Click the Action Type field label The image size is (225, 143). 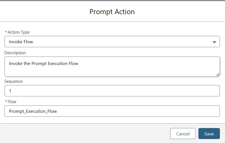click(18, 32)
